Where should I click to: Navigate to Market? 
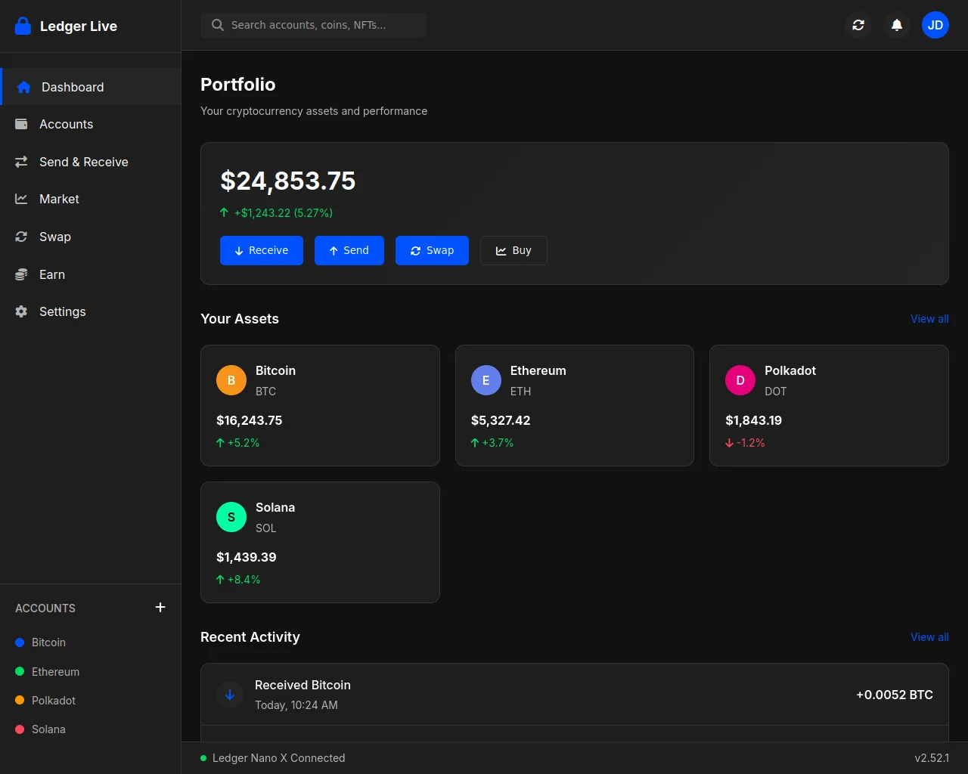(91, 199)
